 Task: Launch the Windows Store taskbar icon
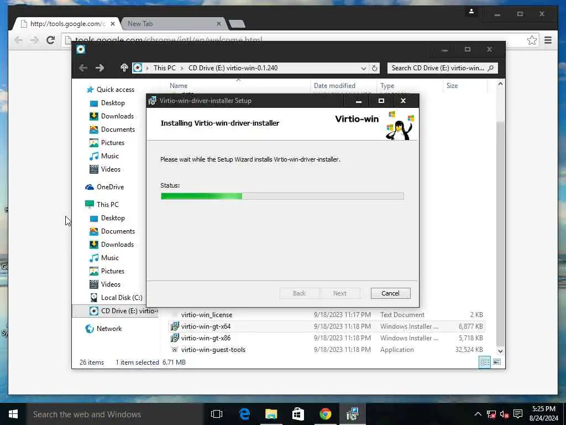298,414
